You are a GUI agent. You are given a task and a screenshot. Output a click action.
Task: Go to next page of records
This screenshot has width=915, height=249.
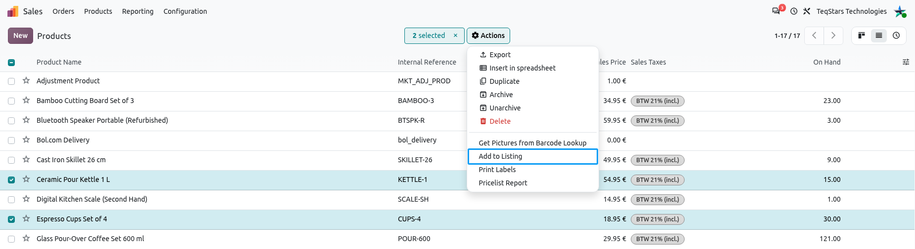[833, 36]
